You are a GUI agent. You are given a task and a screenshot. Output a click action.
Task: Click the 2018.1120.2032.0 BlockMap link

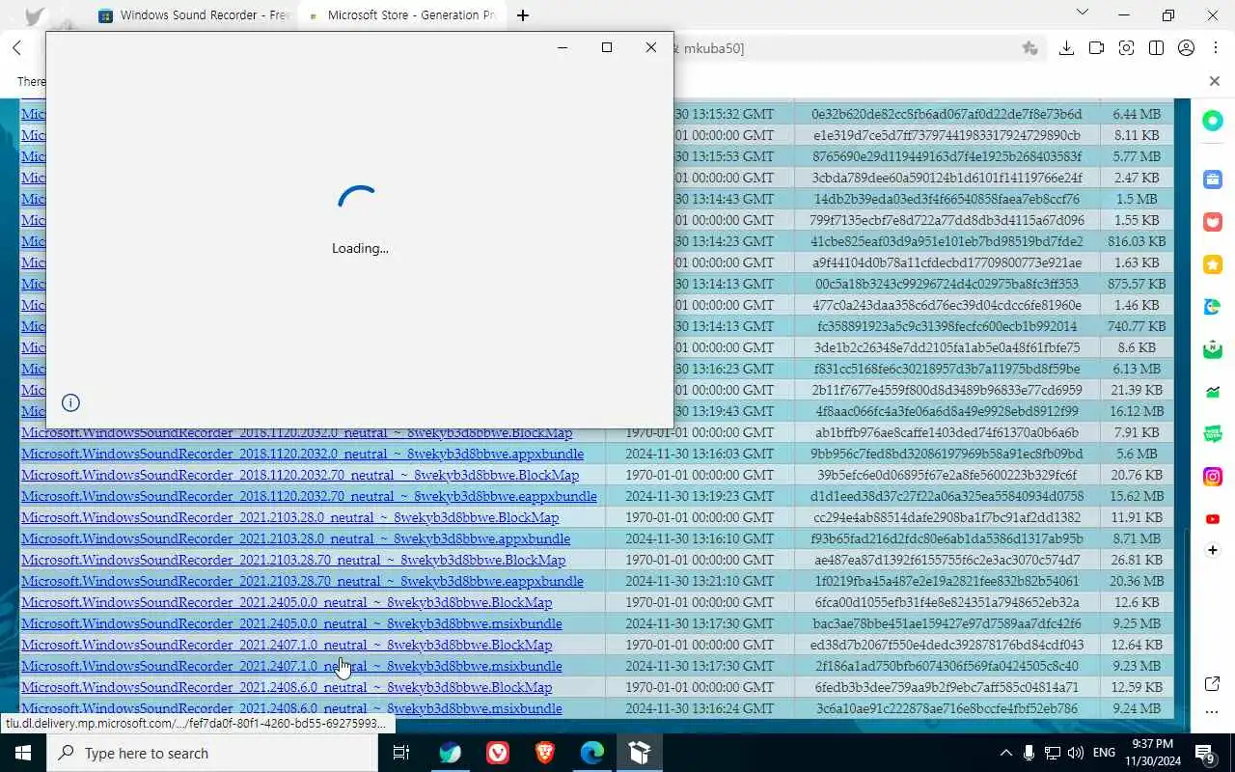[296, 432]
